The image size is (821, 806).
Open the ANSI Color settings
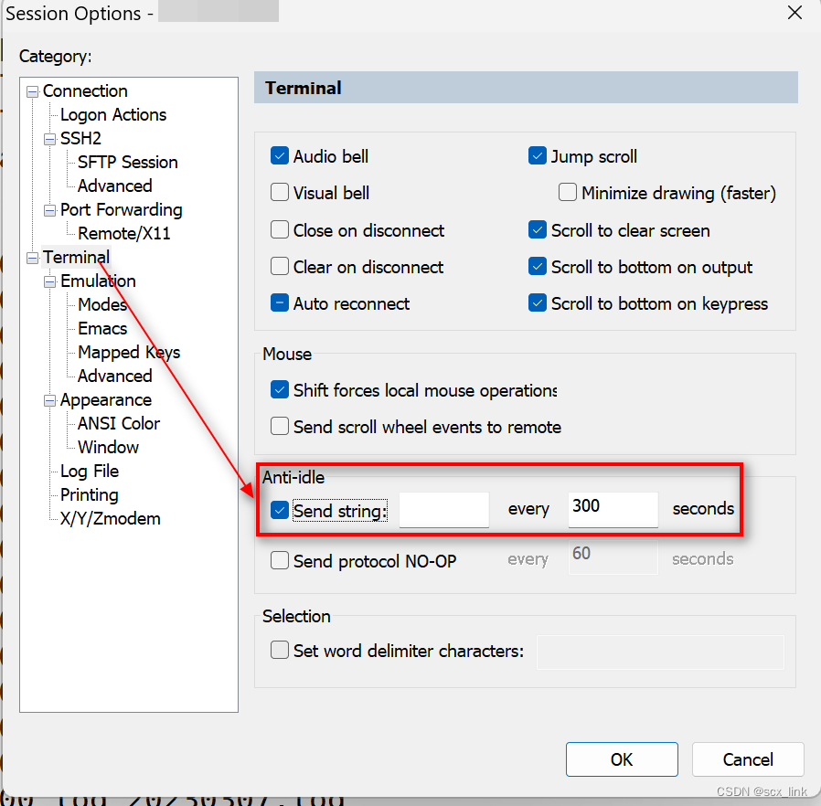pos(117,423)
